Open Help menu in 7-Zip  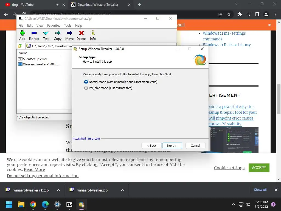pos(78,26)
